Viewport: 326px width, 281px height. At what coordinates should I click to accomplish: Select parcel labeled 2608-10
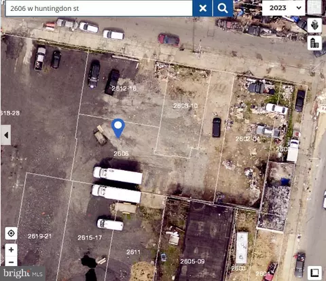tap(185, 105)
